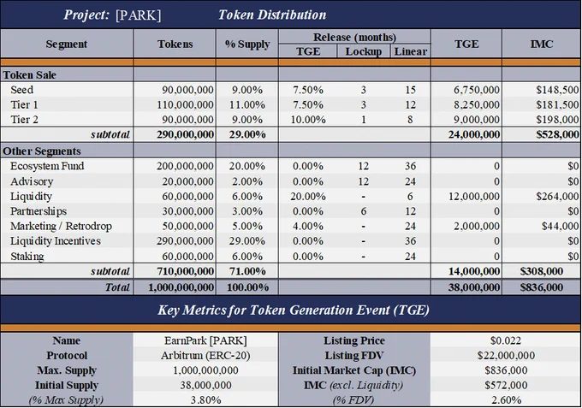The width and height of the screenshot is (582, 408).
Task: Click the $264,000 IMC cell
Action: point(557,197)
